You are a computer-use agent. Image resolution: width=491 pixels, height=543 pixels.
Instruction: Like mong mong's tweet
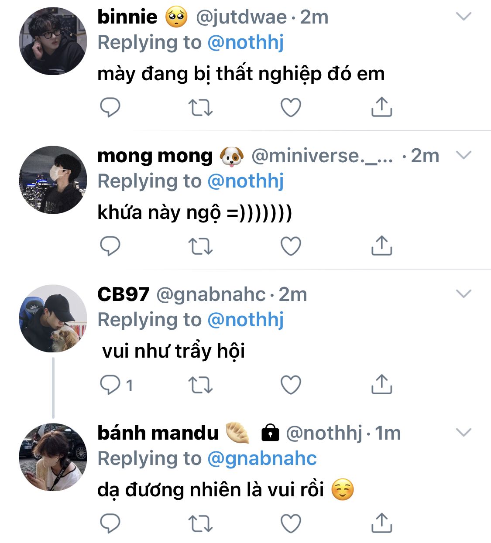291,246
